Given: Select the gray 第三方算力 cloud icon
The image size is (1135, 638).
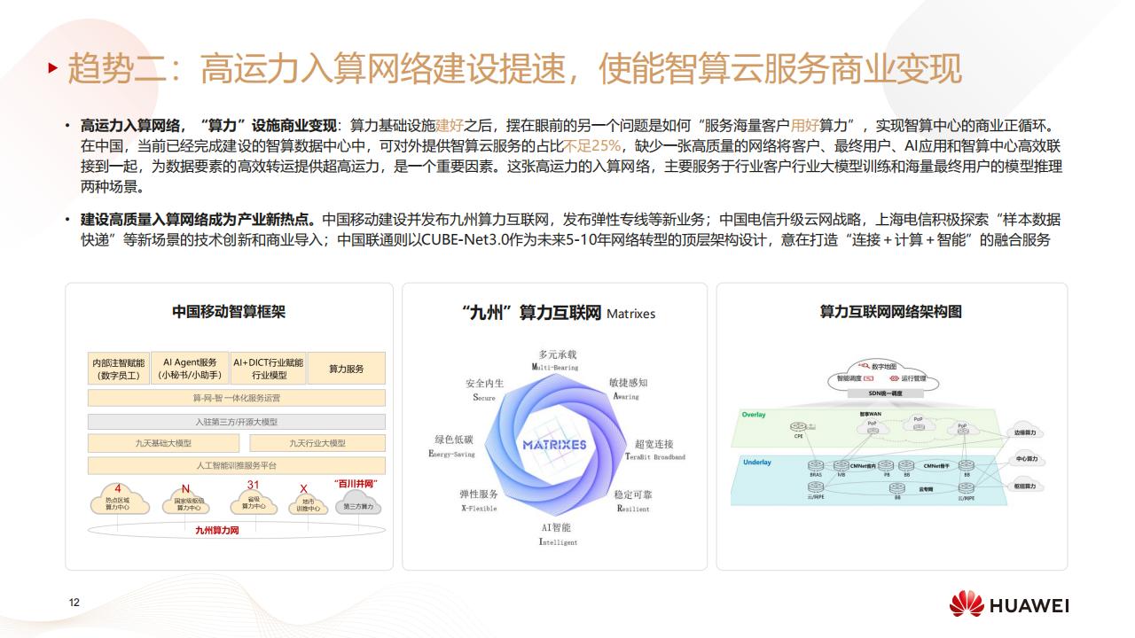Looking at the screenshot, I should click(x=358, y=504).
